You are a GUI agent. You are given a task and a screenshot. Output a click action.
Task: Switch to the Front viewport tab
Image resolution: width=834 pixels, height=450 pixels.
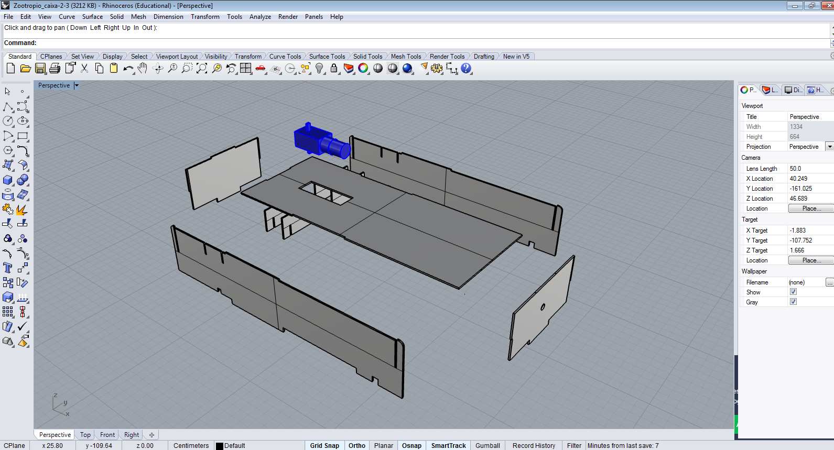(107, 435)
